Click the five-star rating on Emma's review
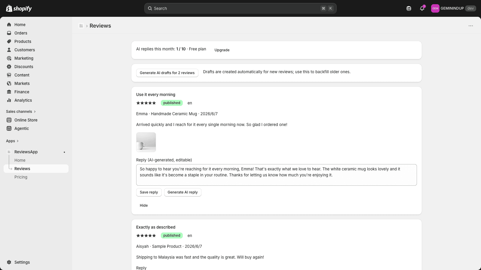 [x=146, y=103]
